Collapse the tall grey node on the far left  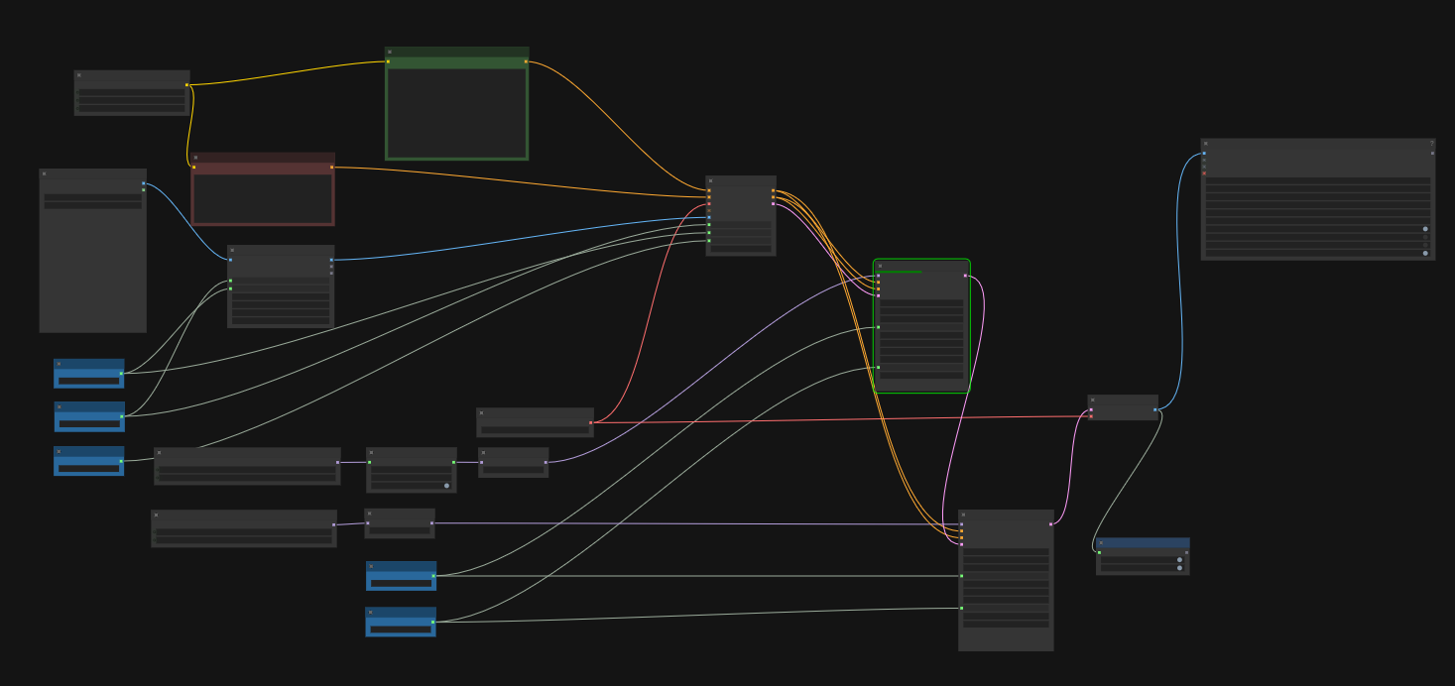[45, 173]
